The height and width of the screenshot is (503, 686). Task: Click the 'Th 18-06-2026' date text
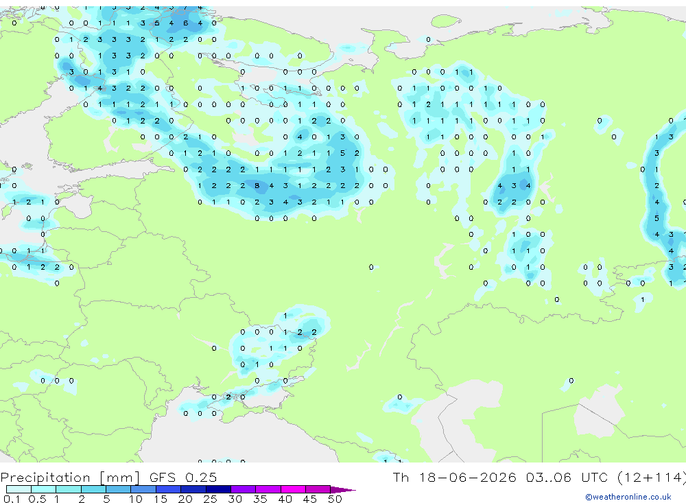click(455, 477)
